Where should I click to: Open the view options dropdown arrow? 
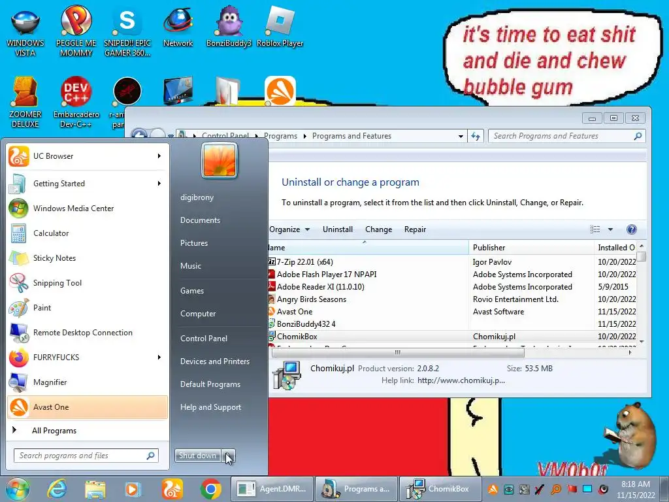click(x=610, y=229)
